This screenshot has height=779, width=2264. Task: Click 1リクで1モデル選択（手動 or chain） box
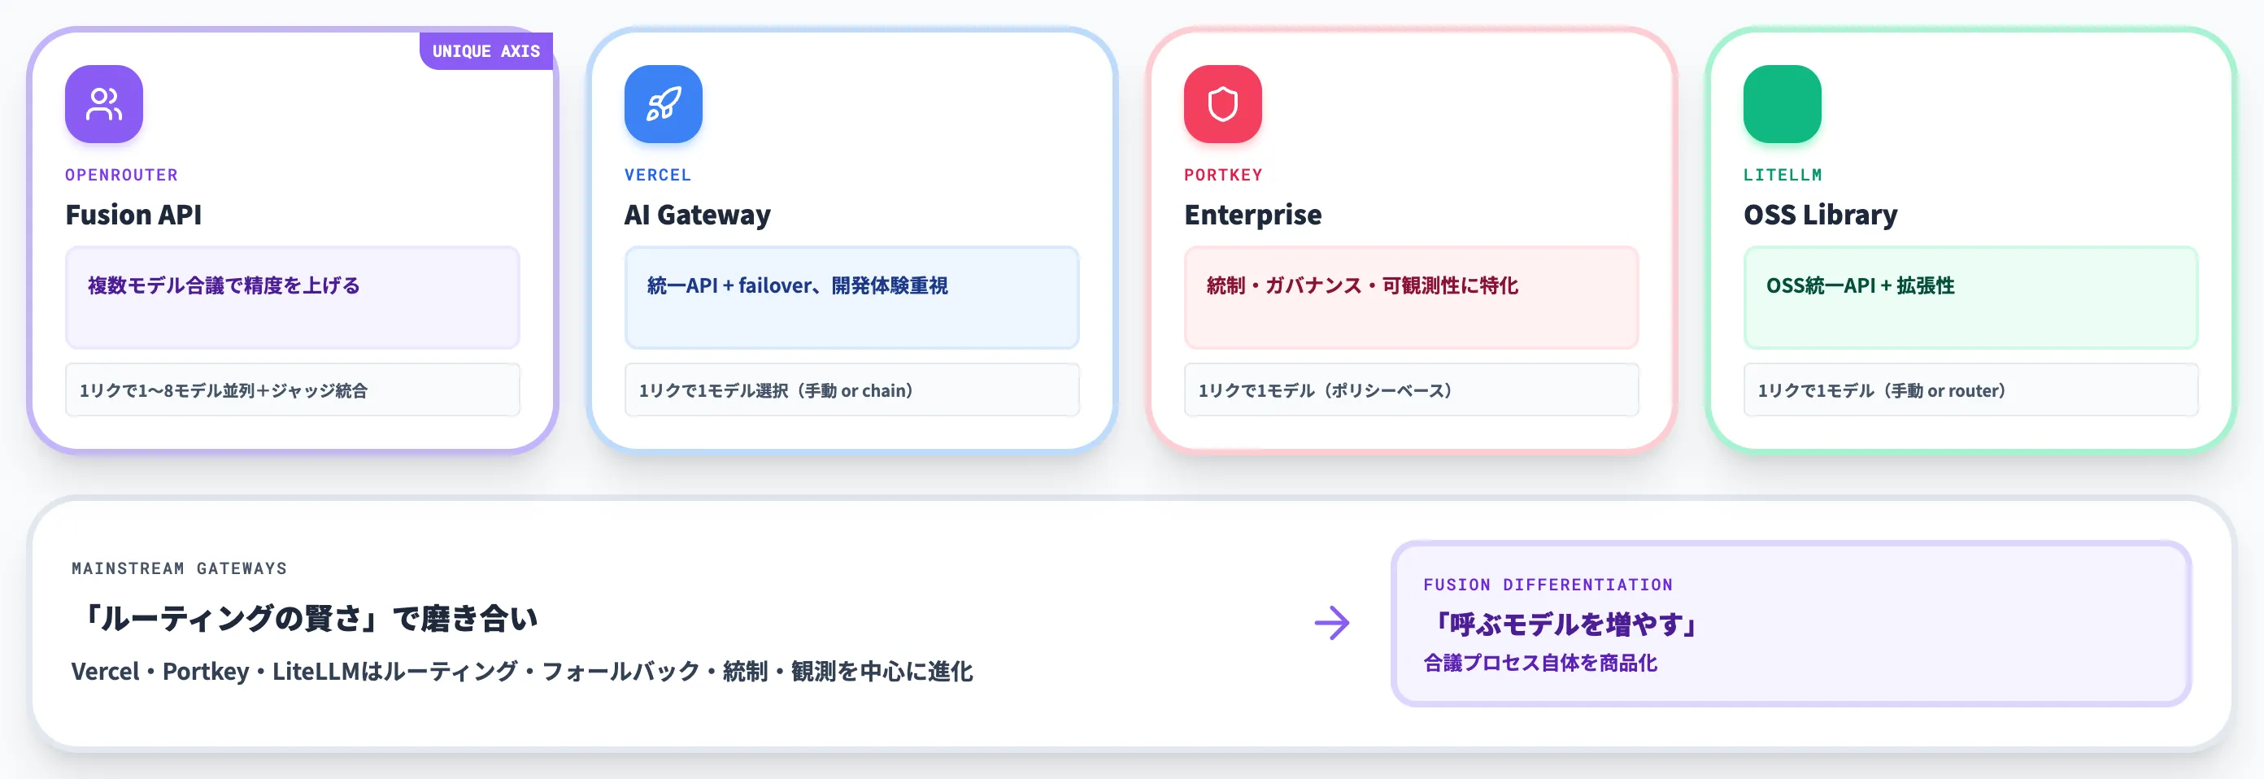point(851,389)
